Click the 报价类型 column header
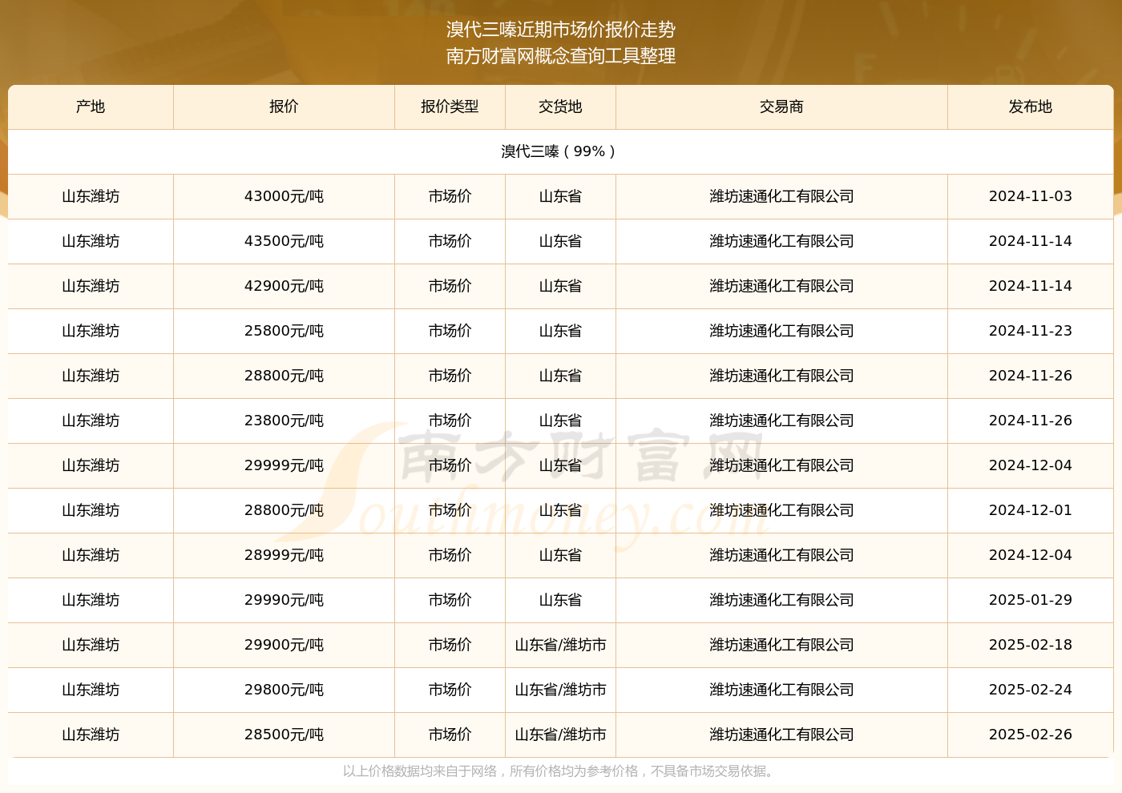The width and height of the screenshot is (1122, 793). click(x=450, y=107)
